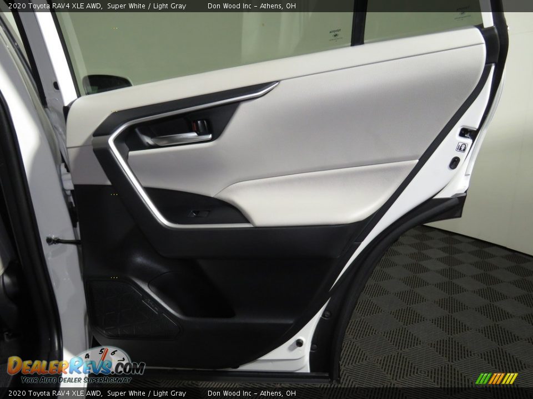Screen dimensions: 533x399
Task: Click the Toyota sticker on the rear window
Action: click(335, 33)
